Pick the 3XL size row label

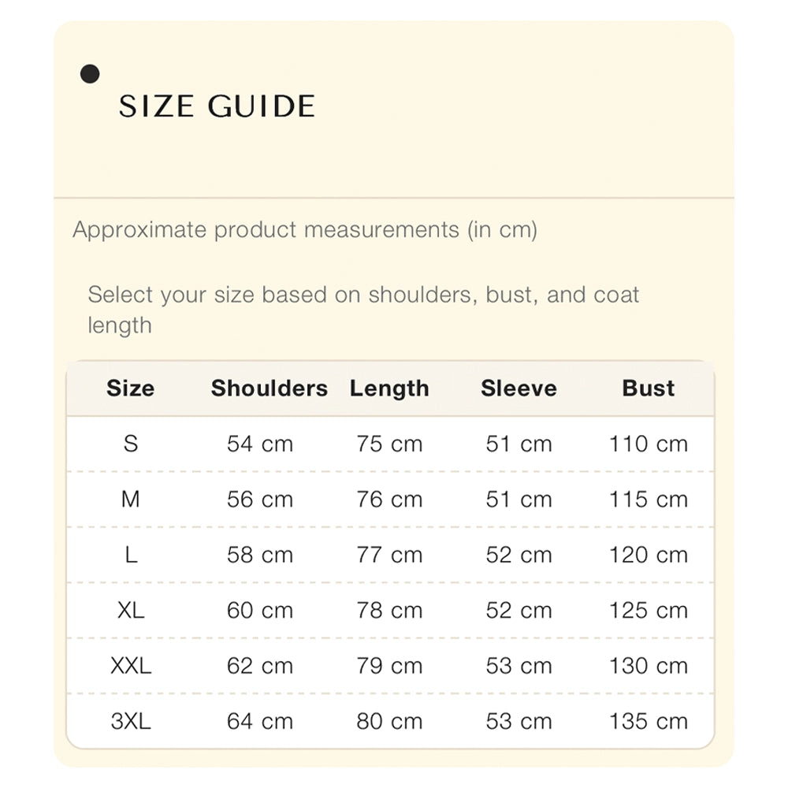pos(131,721)
